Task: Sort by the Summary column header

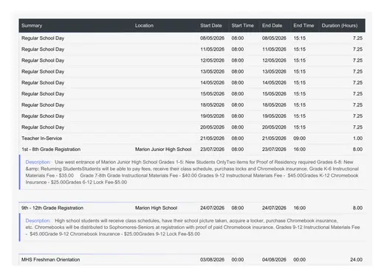Action: 32,26
